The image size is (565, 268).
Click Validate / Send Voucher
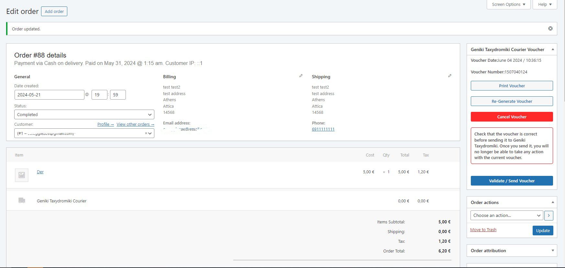512,181
